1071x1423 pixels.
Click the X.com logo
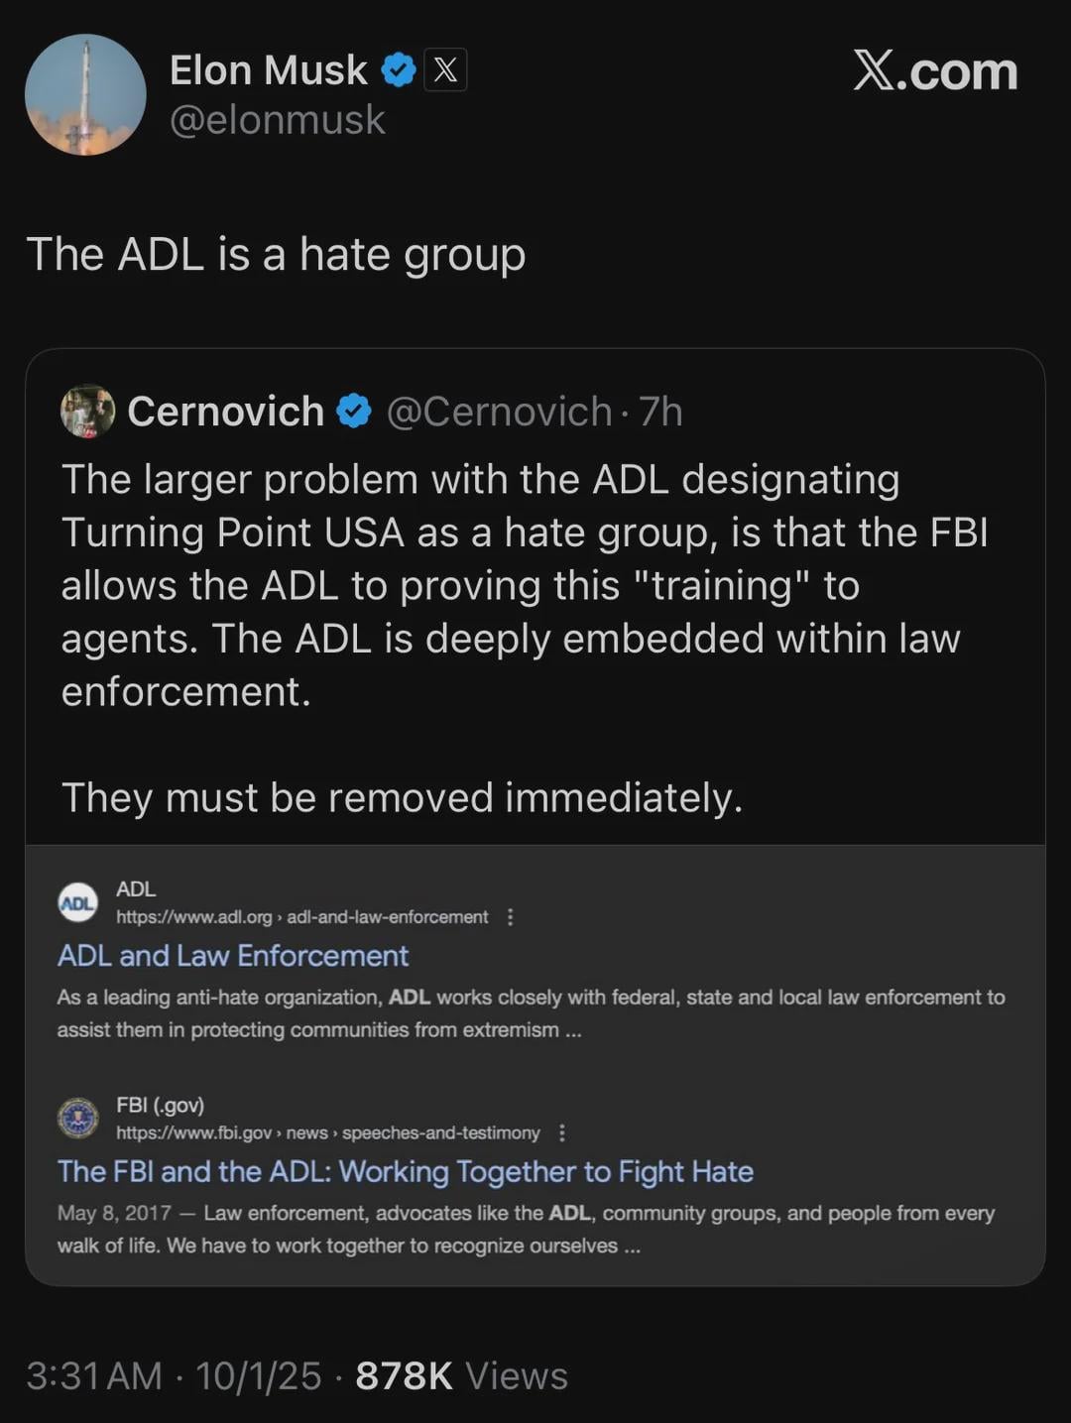coord(935,71)
